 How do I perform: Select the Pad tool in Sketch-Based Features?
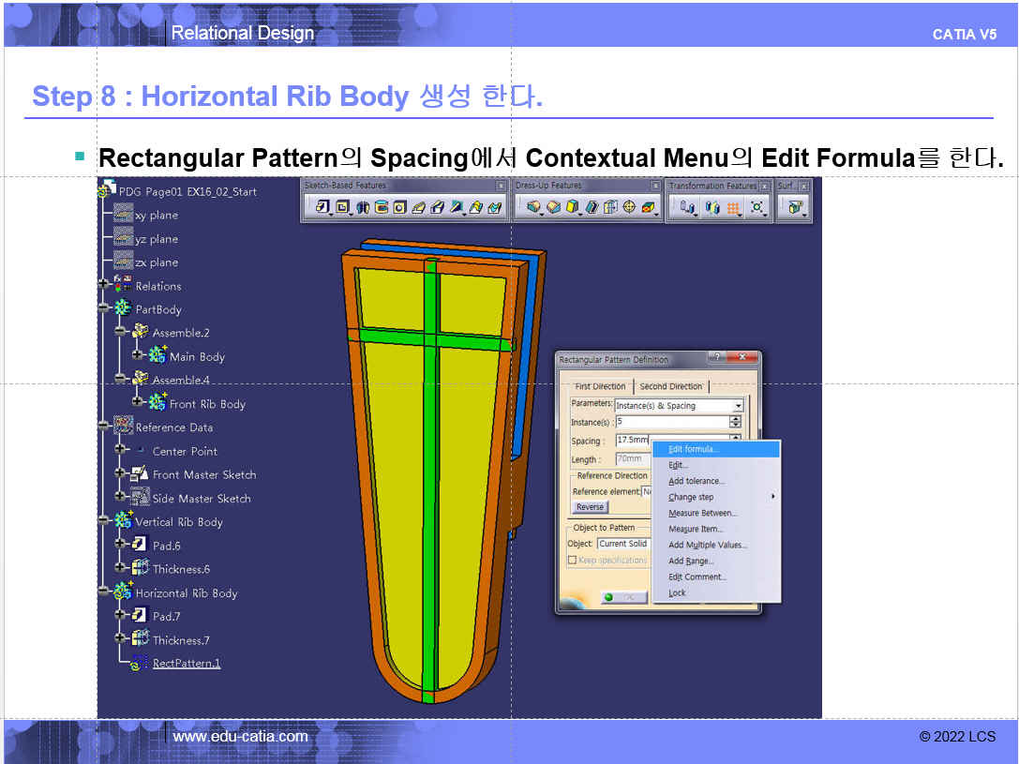322,207
